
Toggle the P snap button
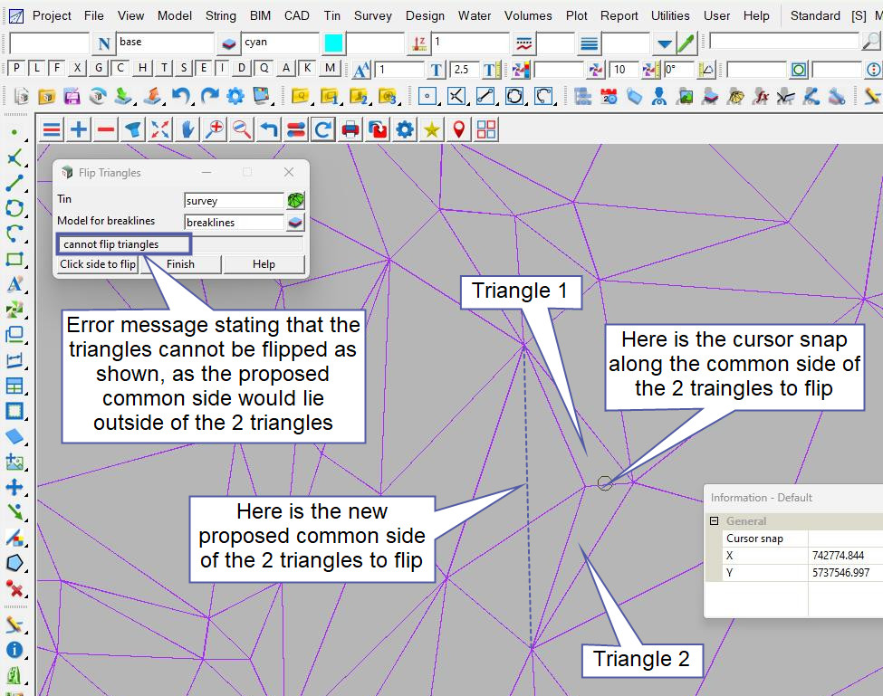[16, 69]
